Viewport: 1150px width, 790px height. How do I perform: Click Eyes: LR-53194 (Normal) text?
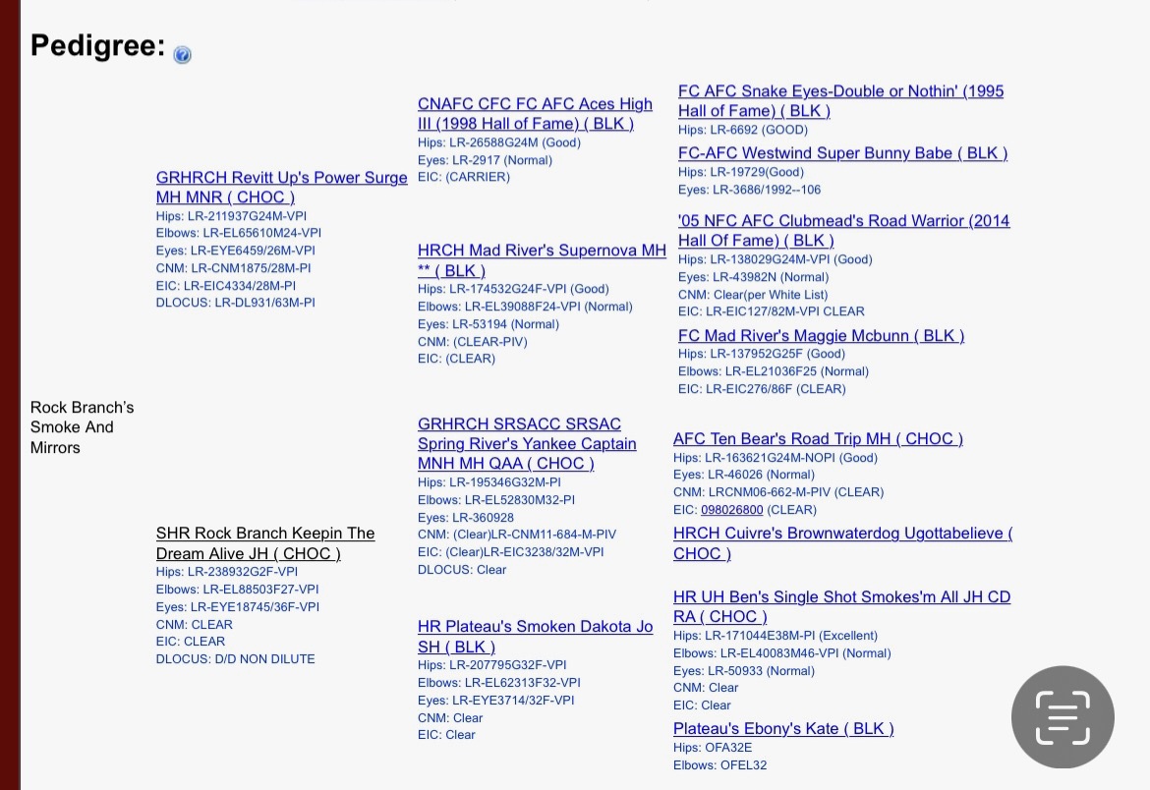(489, 324)
